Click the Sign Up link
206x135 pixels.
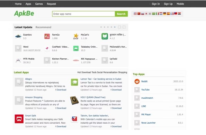pos(168,4)
